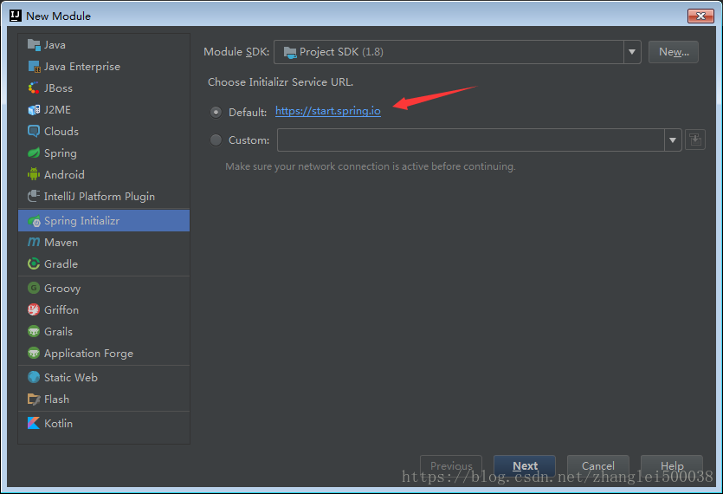Click the Java folder icon in module list

tap(34, 45)
